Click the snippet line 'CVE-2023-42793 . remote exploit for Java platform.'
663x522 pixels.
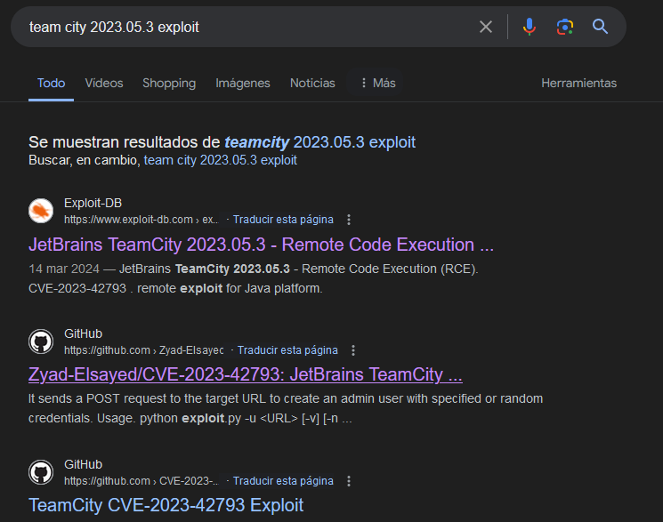(175, 289)
